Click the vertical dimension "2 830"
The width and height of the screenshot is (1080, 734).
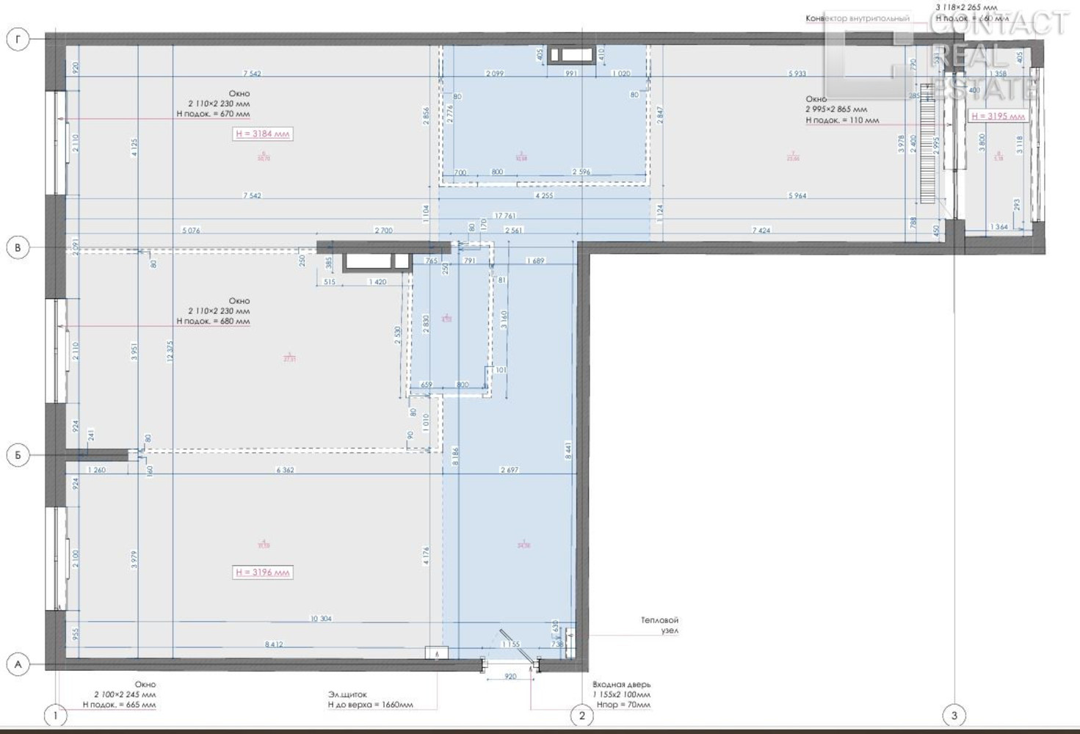[x=426, y=325]
